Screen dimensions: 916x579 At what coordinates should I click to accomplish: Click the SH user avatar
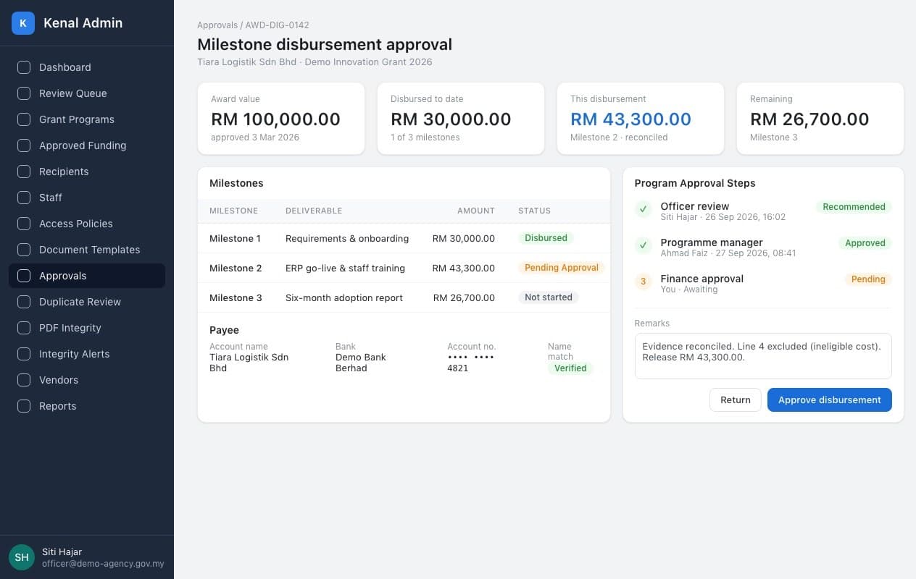click(x=22, y=557)
